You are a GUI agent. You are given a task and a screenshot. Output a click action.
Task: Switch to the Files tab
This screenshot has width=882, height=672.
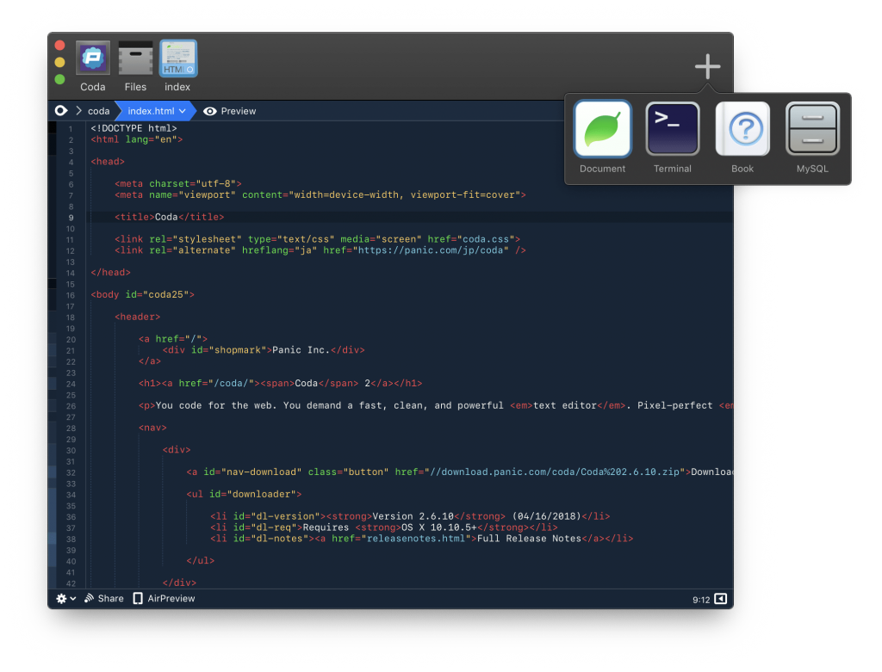point(135,59)
